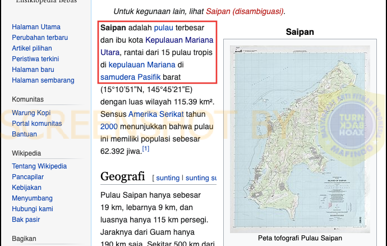Click the caption 'Peta tofografi Pulau Saipan'
Image resolution: width=387 pixels, height=246 pixels.
point(300,238)
